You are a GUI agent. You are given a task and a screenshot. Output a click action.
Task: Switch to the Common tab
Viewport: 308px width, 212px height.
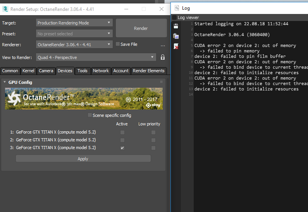(x=10, y=71)
